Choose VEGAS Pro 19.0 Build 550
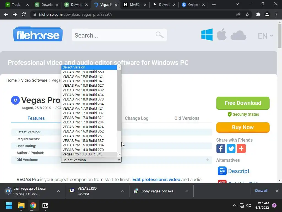Screen dimensions: 282x212 (x=89, y=72)
